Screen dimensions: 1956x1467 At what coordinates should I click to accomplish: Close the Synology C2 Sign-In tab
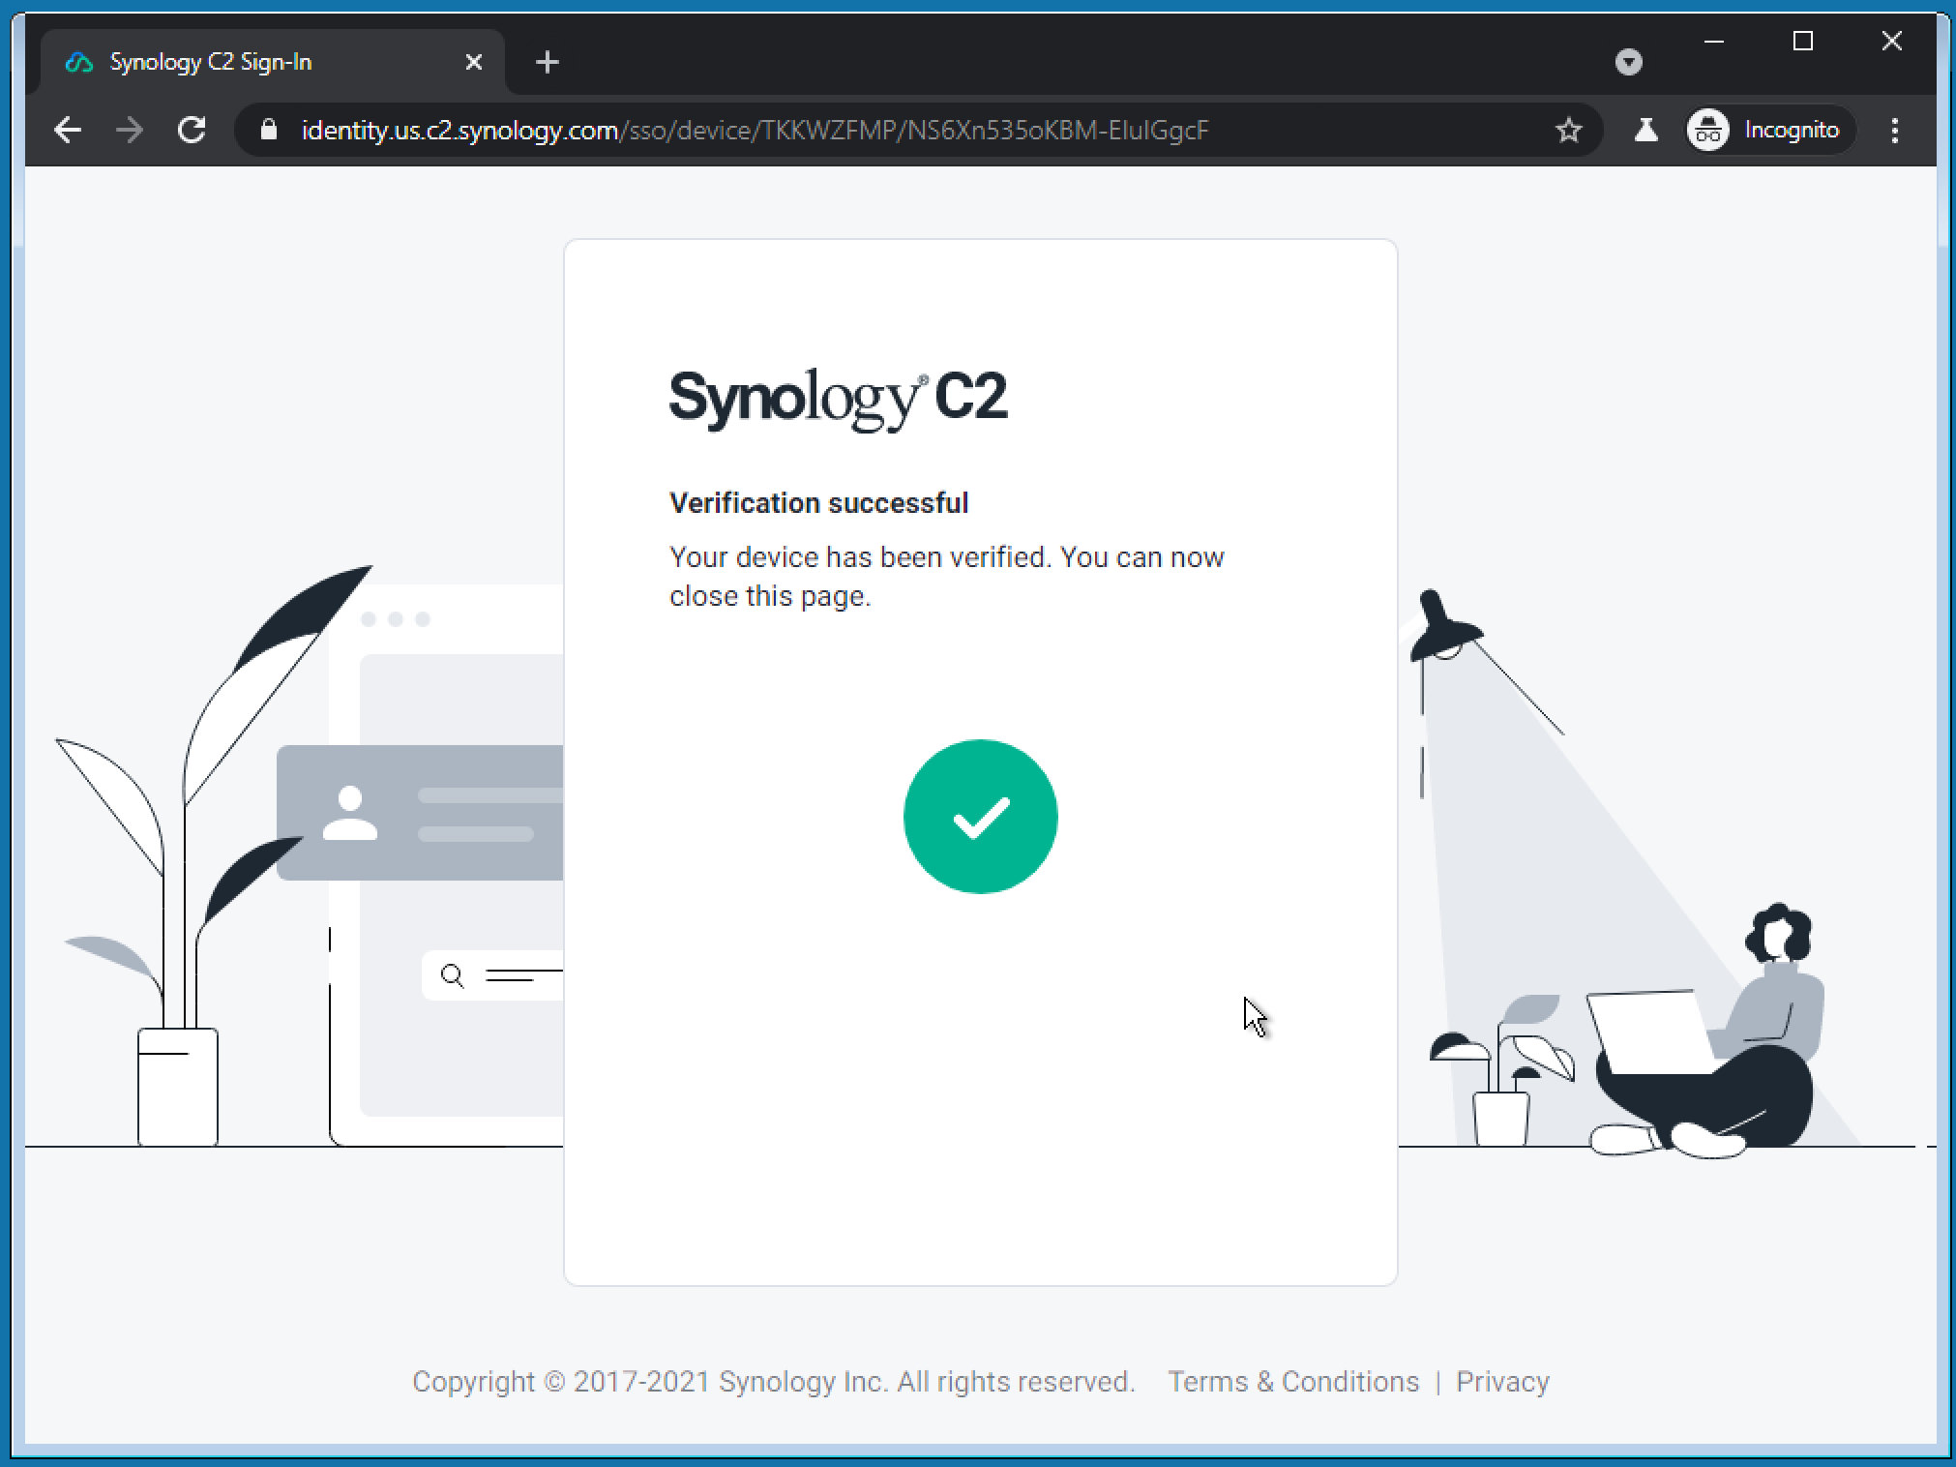click(474, 62)
